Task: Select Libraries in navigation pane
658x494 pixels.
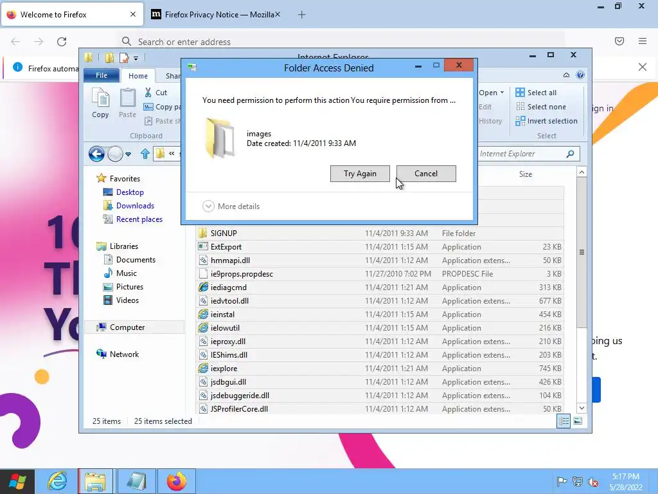Action: 124,246
